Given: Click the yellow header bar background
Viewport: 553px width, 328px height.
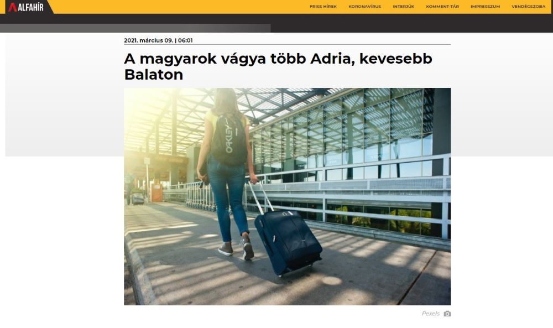Looking at the screenshot, I should click(x=176, y=7).
